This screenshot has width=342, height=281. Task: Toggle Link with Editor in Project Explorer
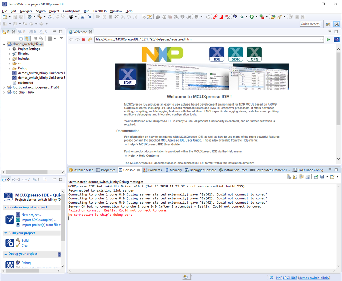27,39
